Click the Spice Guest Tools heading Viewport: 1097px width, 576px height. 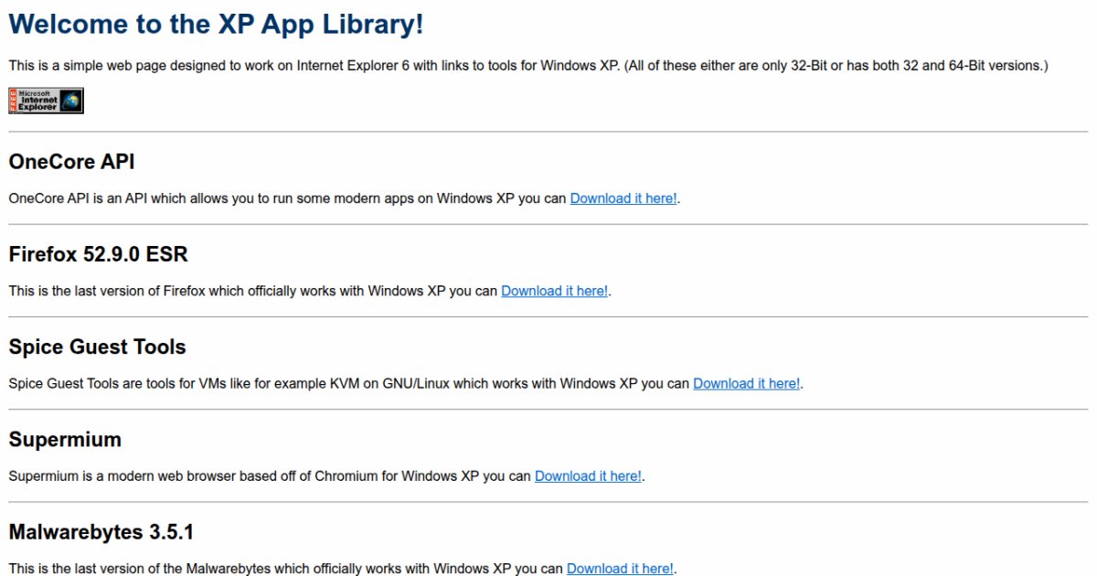point(97,347)
